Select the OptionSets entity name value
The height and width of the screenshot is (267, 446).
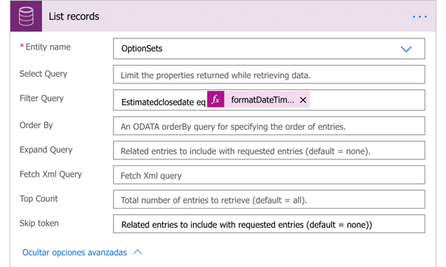[142, 49]
